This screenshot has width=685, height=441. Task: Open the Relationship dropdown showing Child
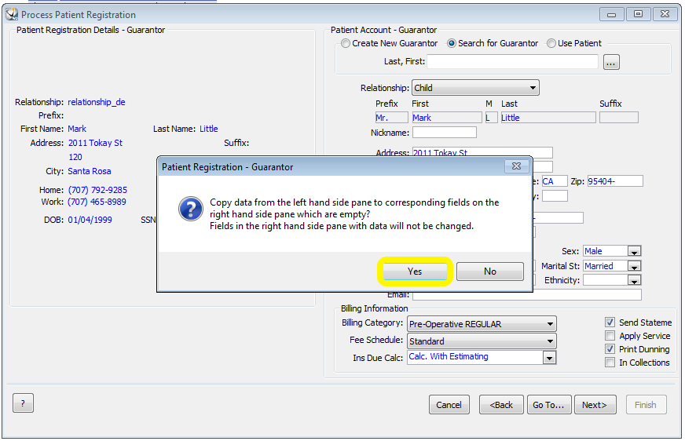(x=475, y=88)
